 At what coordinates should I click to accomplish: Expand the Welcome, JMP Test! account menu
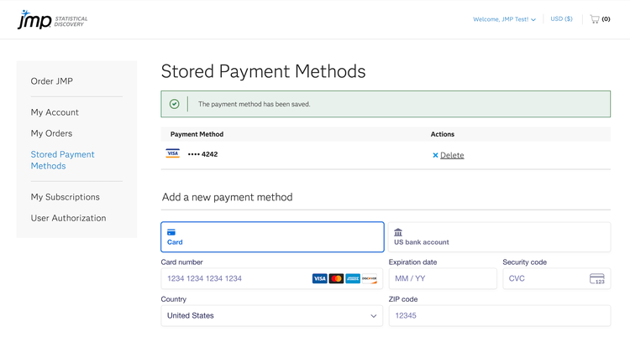[504, 19]
